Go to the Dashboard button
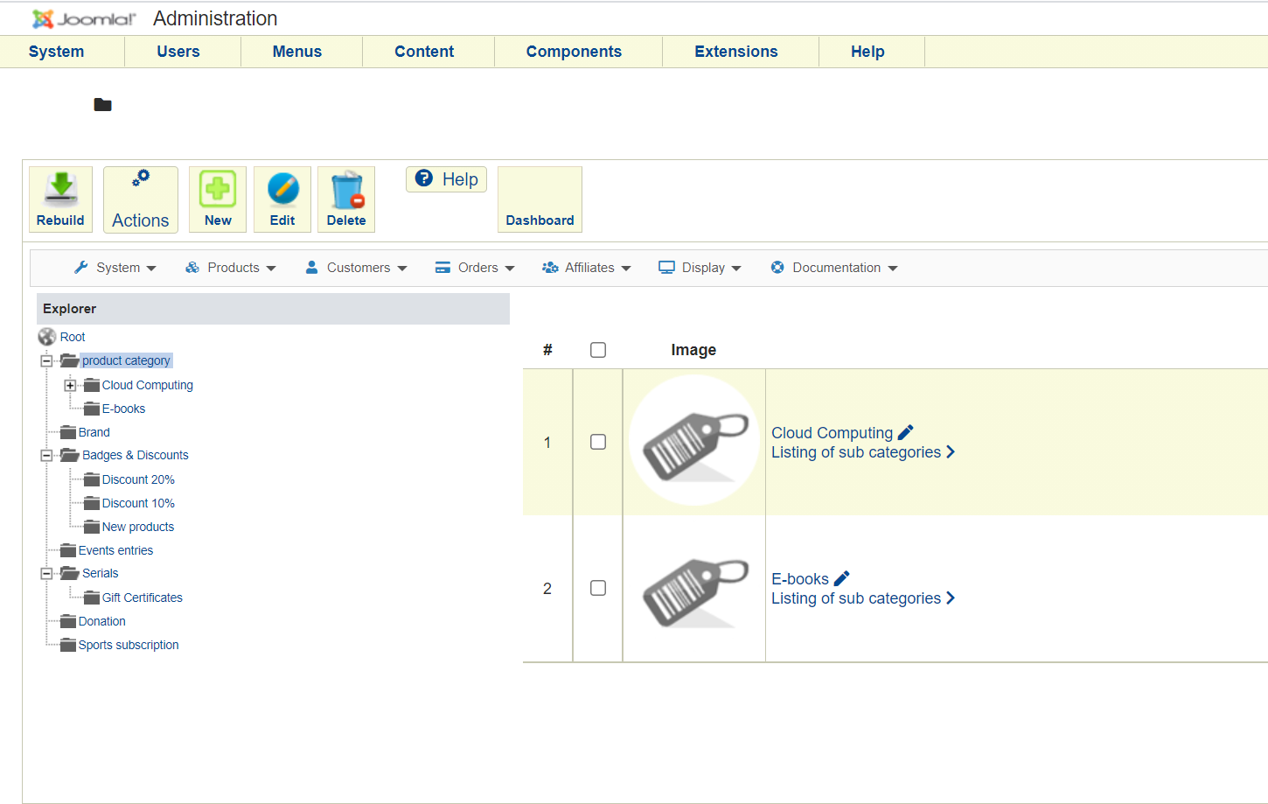This screenshot has height=804, width=1268. pos(540,200)
